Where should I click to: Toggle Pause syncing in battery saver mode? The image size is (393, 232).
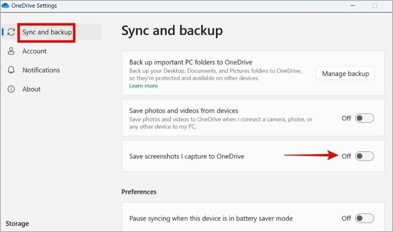pos(365,218)
